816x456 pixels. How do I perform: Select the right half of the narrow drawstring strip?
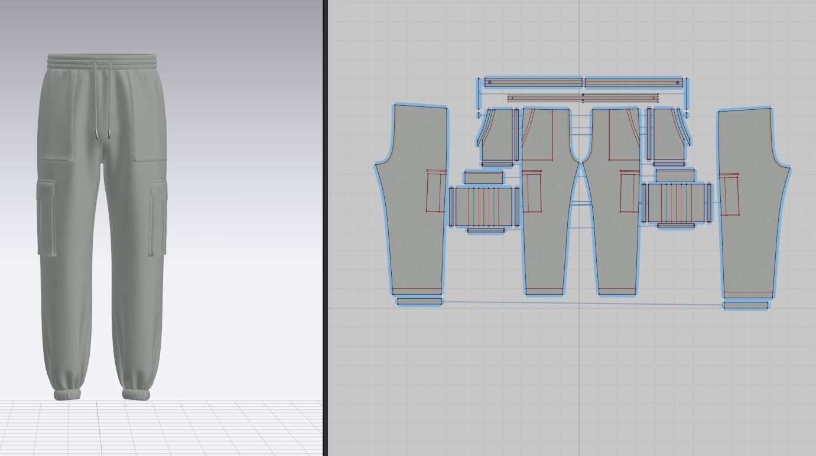(x=620, y=98)
